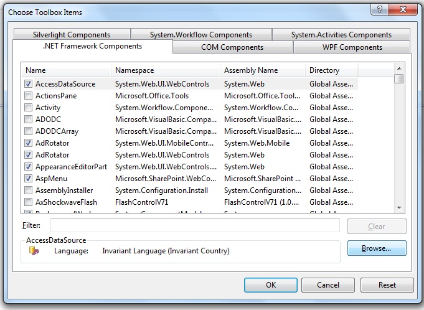Click the System.Web.UI.MobileContr... namespace cell

164,143
